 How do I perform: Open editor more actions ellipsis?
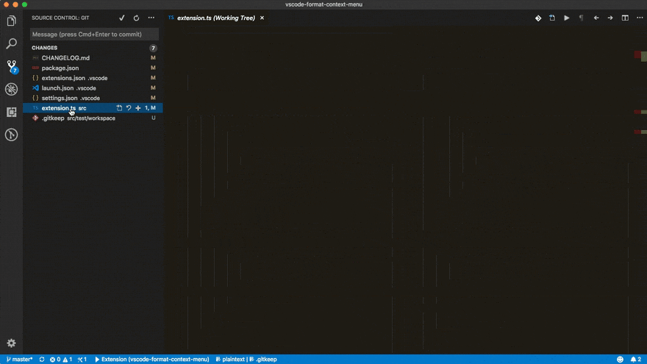point(640,18)
